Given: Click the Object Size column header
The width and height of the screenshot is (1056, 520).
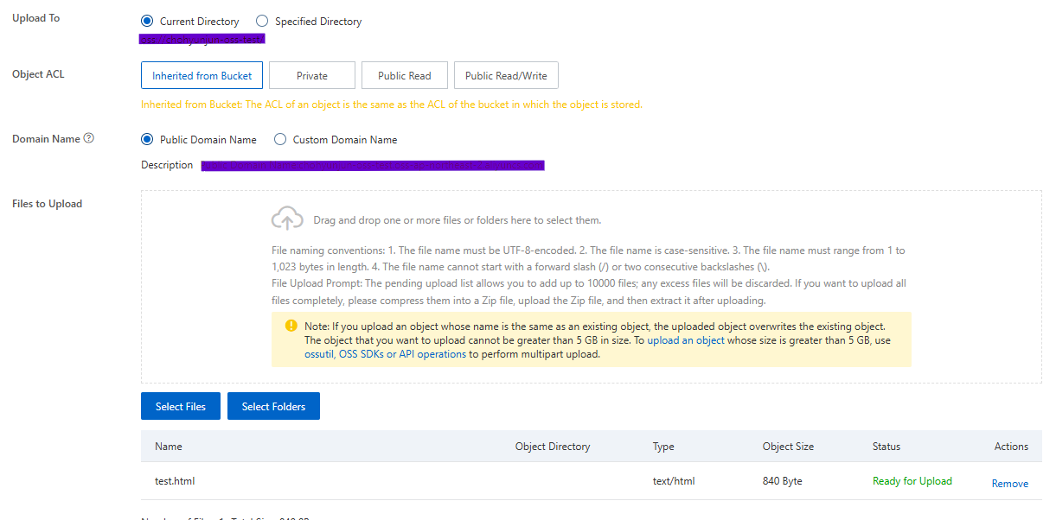Looking at the screenshot, I should pos(787,447).
